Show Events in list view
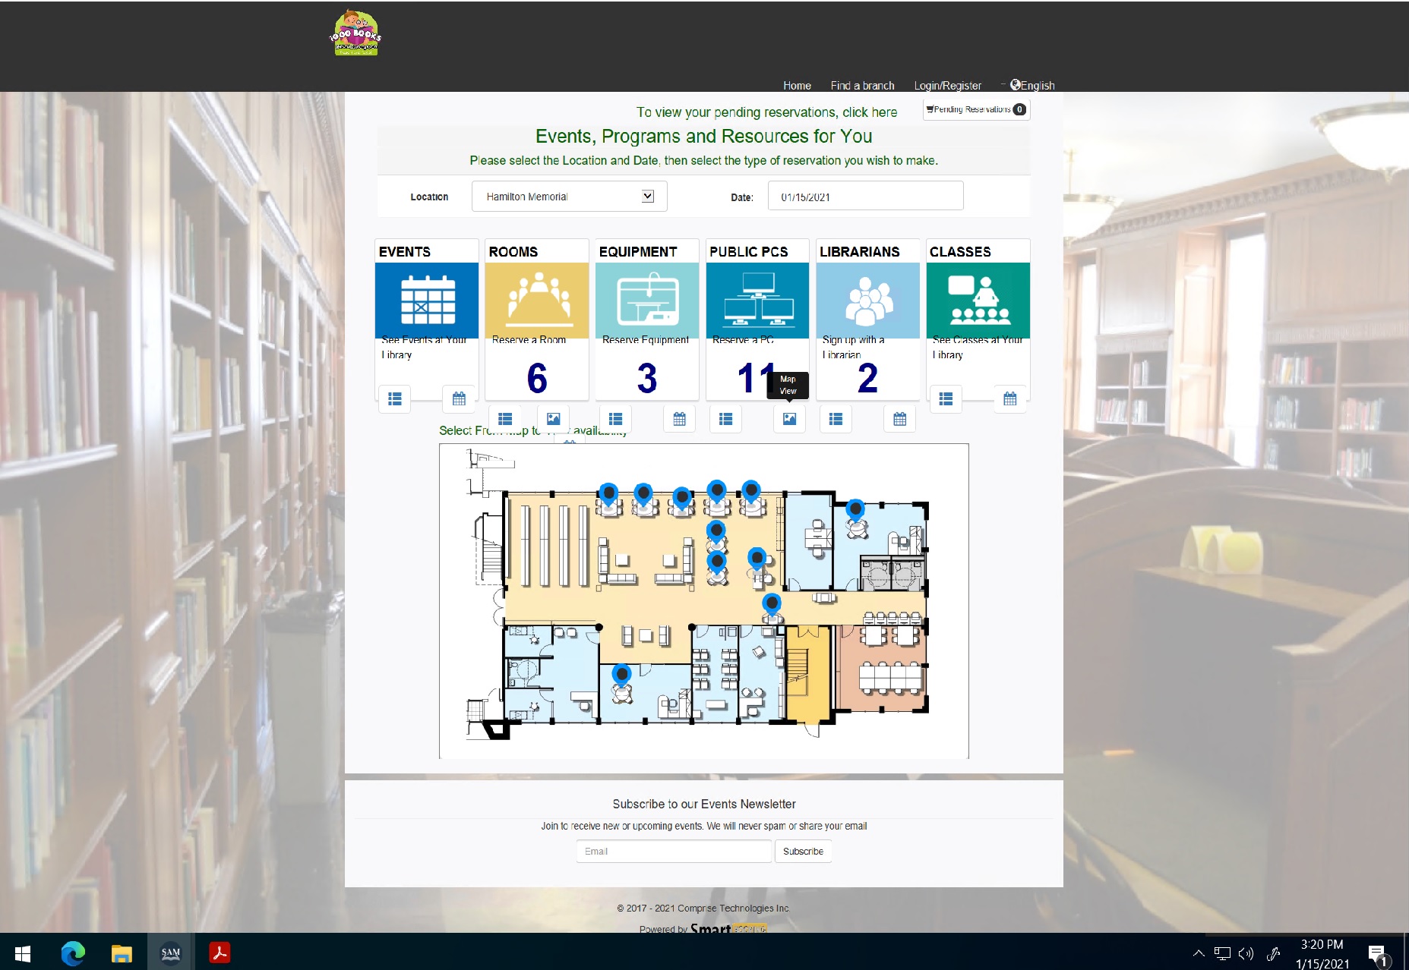 tap(394, 399)
